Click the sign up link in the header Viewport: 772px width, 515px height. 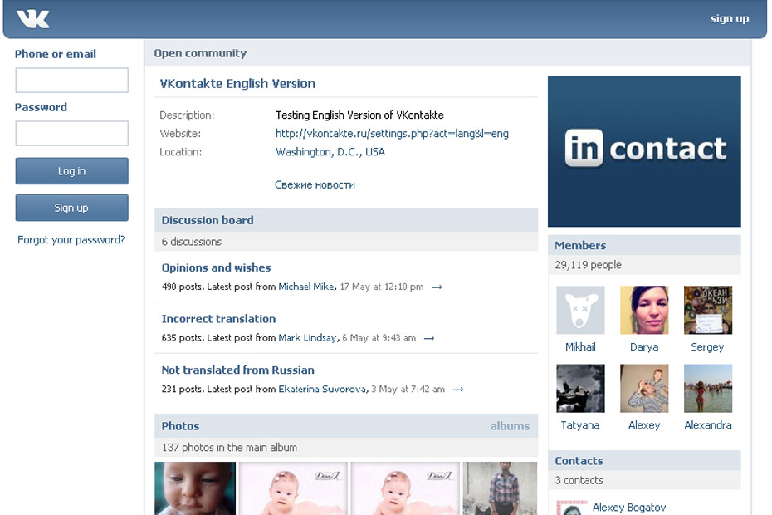point(730,19)
